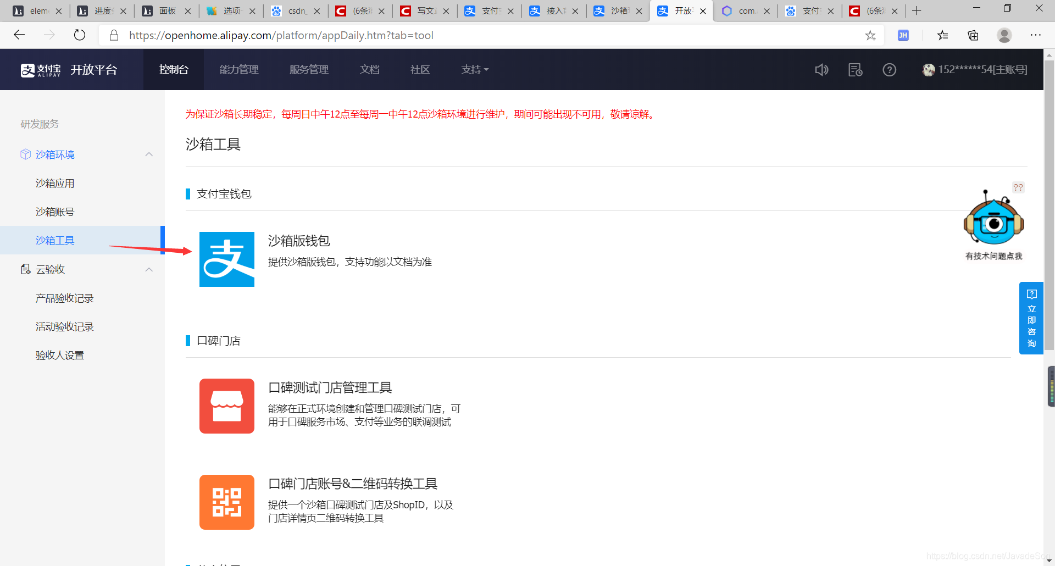The width and height of the screenshot is (1055, 566).
Task: Open 活动验收记录 in the sidebar
Action: tap(65, 326)
